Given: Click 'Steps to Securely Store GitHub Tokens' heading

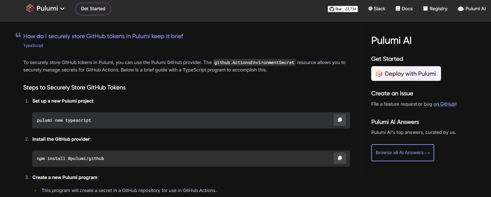Looking at the screenshot, I should [74, 88].
